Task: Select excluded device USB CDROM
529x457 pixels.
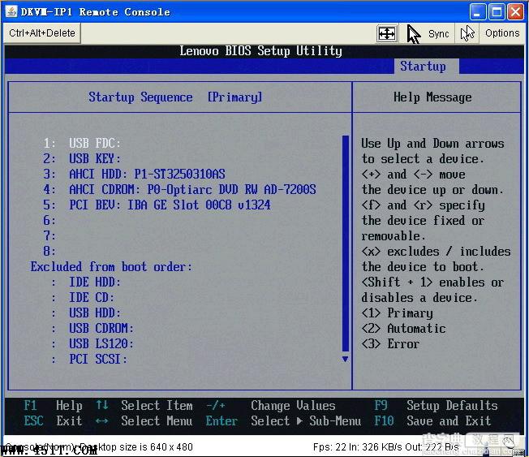Action: coord(92,328)
